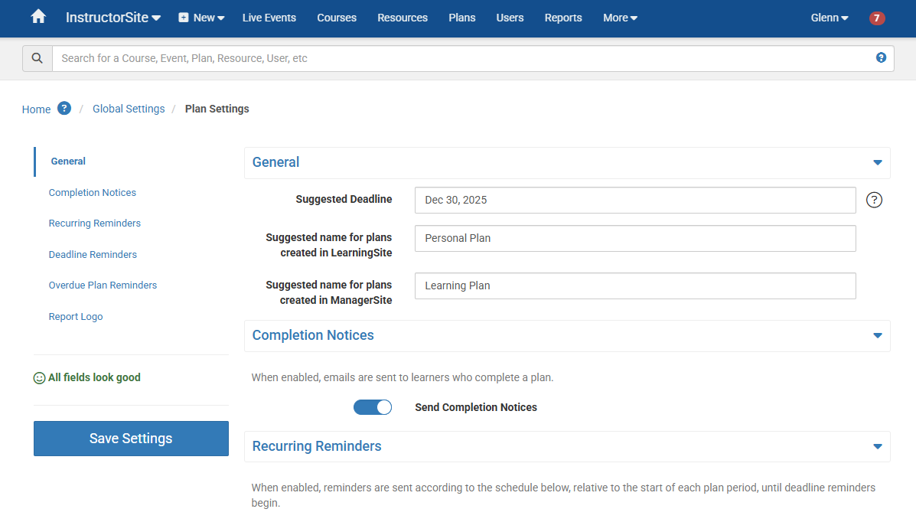916x522 pixels.
Task: Click the Suggested Deadline date field
Action: pos(635,200)
